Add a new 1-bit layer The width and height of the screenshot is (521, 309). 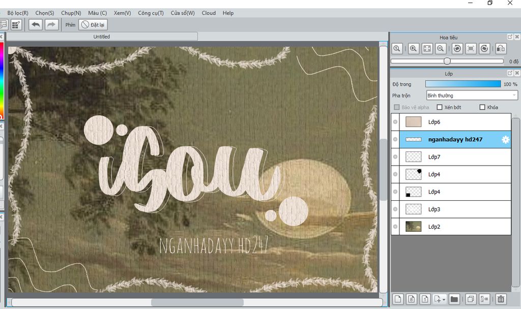pyautogui.click(x=425, y=299)
